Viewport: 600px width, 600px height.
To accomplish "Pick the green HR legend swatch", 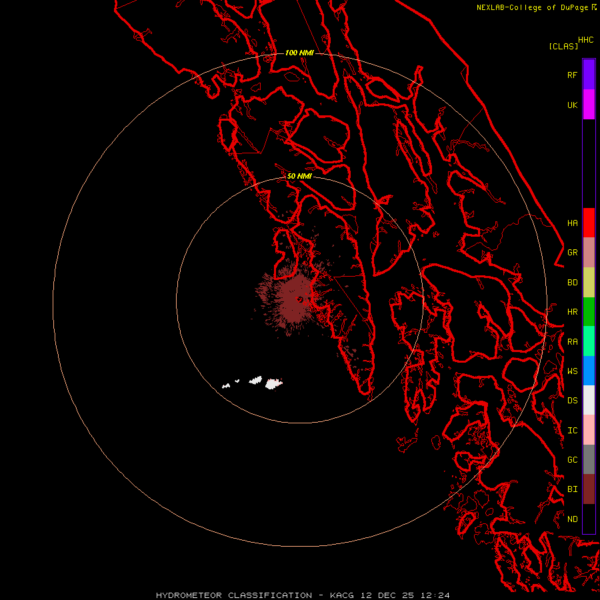I will point(589,312).
